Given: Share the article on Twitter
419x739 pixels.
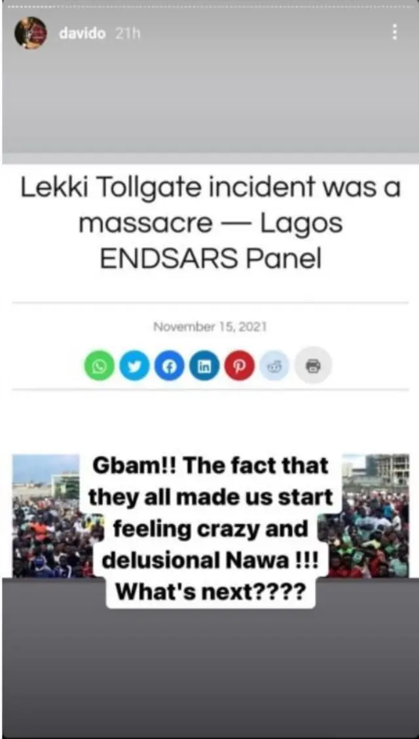Looking at the screenshot, I should [x=135, y=366].
